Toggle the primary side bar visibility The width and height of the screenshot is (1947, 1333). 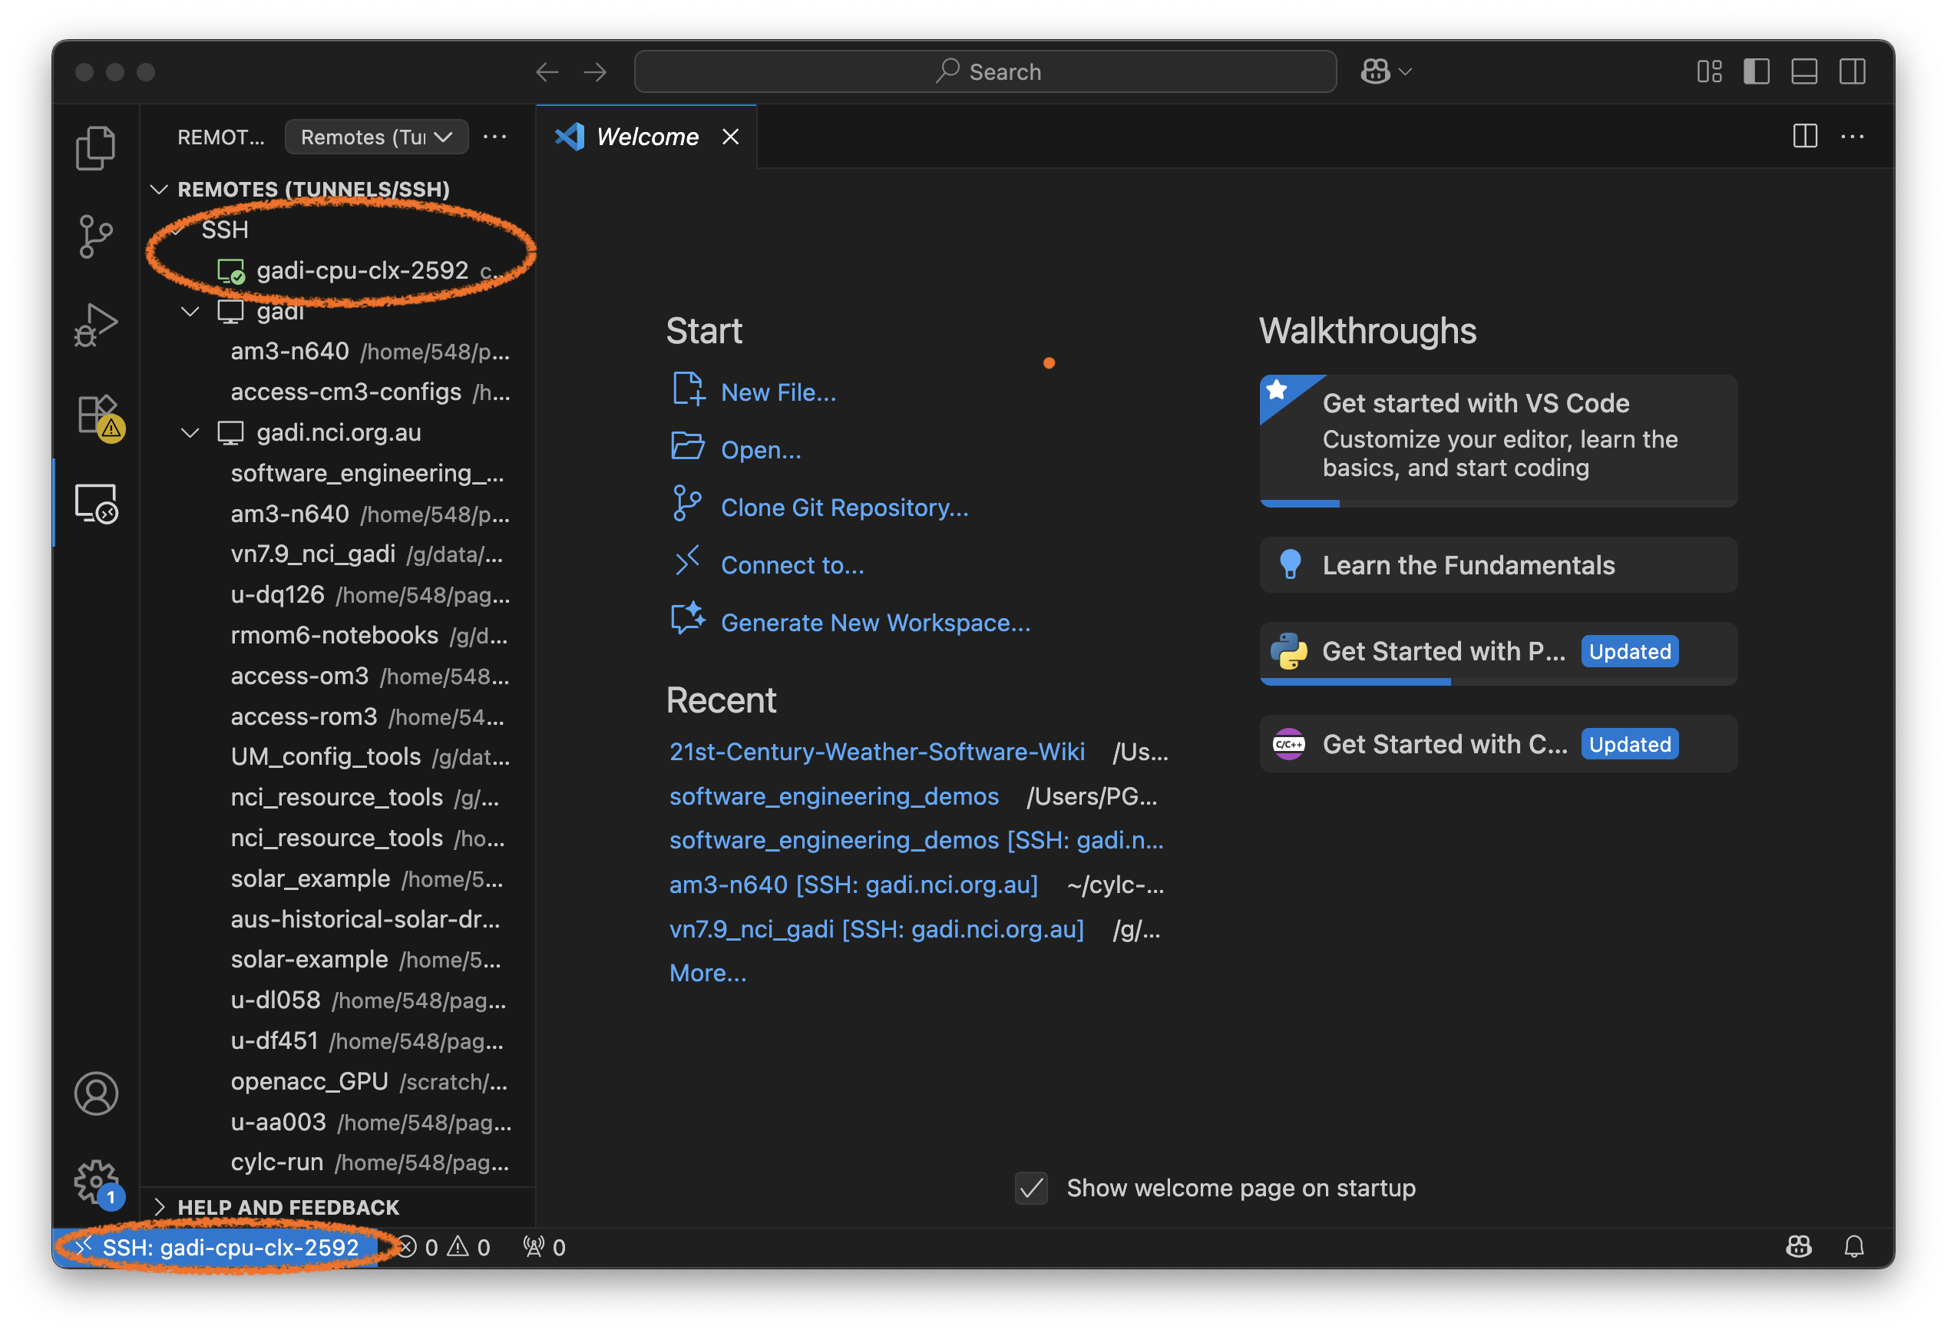1756,72
